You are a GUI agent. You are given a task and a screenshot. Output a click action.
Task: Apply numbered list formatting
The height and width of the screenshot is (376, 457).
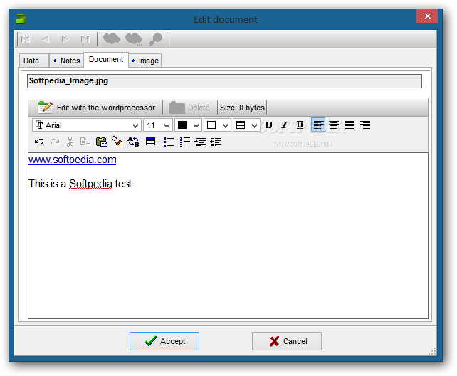pyautogui.click(x=185, y=142)
